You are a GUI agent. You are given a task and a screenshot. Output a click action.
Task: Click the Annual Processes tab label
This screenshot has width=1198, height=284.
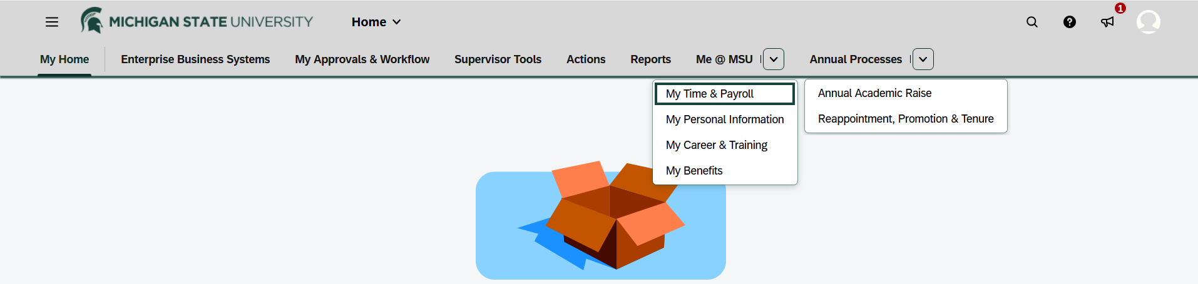tap(856, 59)
